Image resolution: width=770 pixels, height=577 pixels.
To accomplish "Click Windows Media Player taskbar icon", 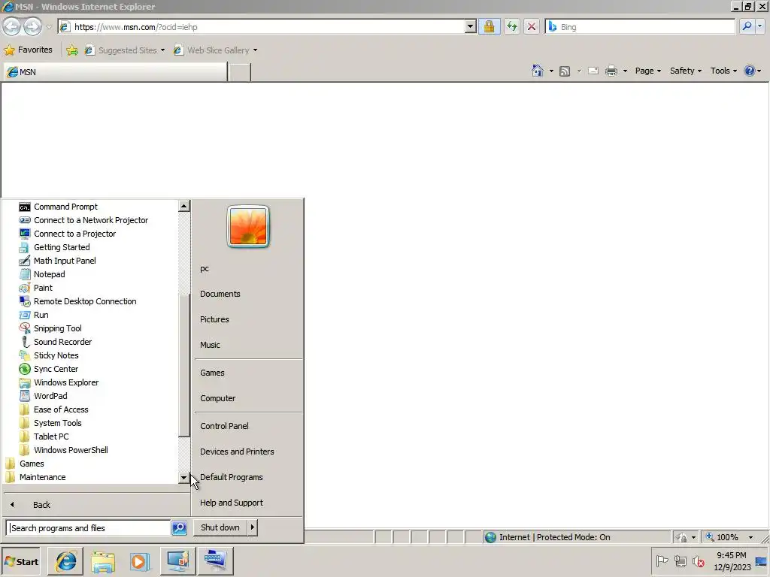I will point(139,561).
